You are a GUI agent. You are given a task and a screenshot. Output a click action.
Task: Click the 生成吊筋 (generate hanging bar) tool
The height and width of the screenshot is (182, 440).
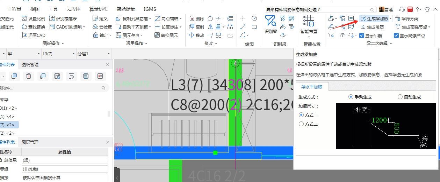point(372,27)
